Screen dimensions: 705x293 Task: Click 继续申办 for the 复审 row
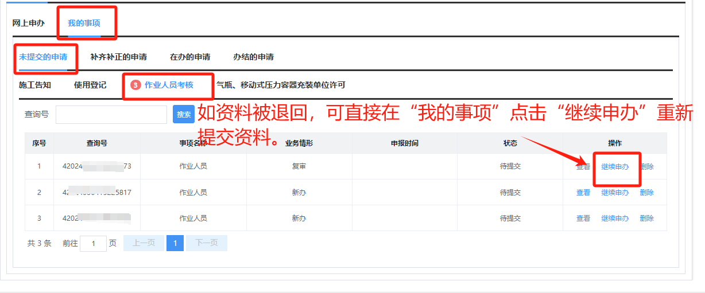pyautogui.click(x=615, y=167)
